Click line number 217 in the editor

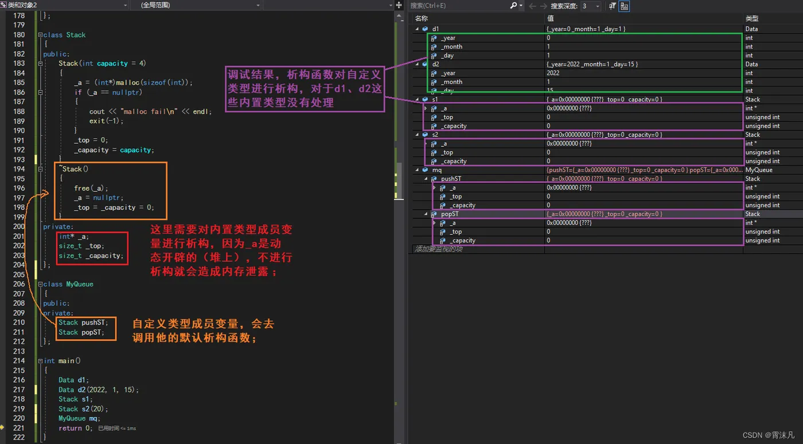point(19,390)
